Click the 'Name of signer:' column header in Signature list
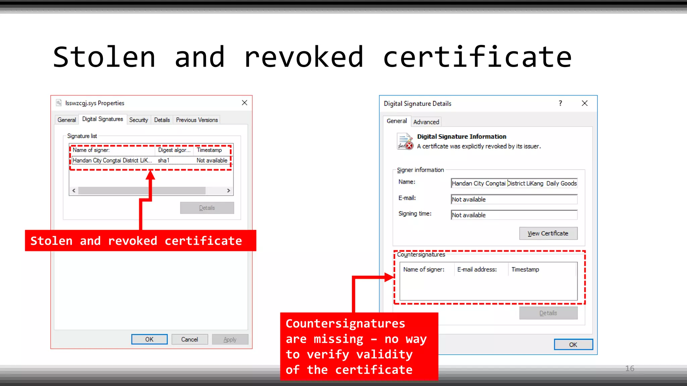 [113, 150]
